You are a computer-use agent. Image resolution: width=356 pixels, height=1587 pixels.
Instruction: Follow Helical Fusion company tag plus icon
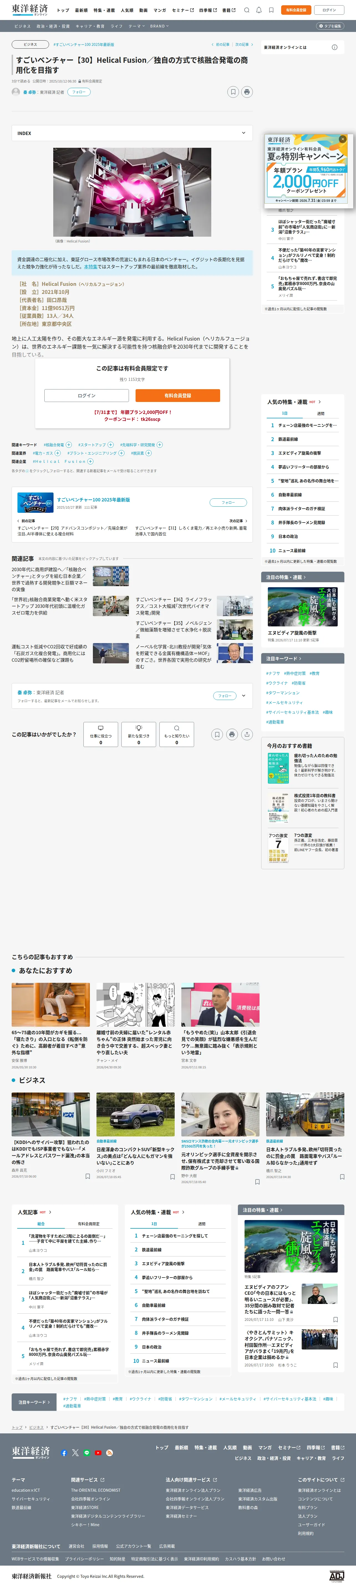[90, 461]
